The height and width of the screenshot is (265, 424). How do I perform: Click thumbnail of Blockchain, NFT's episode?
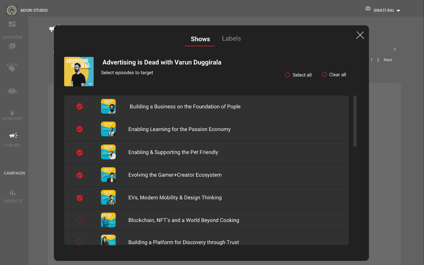click(x=108, y=220)
